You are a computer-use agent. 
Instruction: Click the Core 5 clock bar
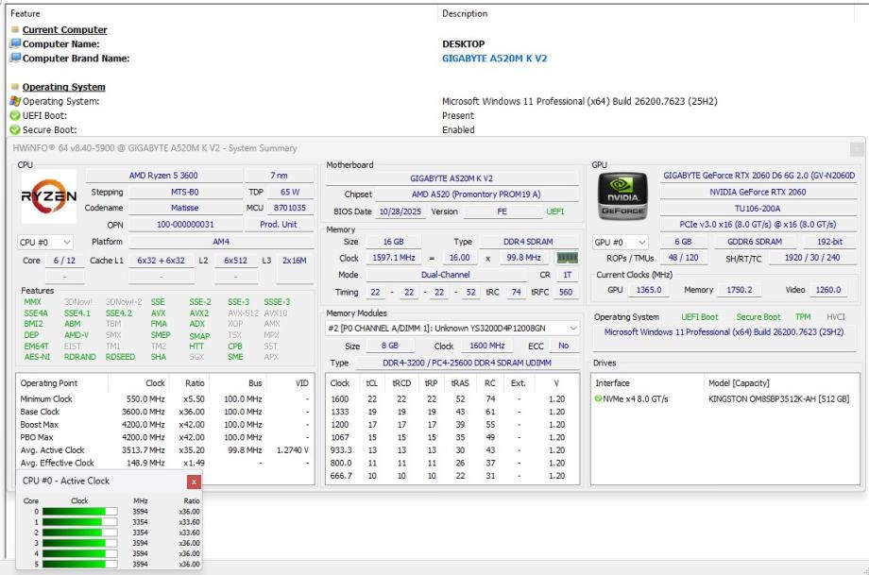coord(79,564)
